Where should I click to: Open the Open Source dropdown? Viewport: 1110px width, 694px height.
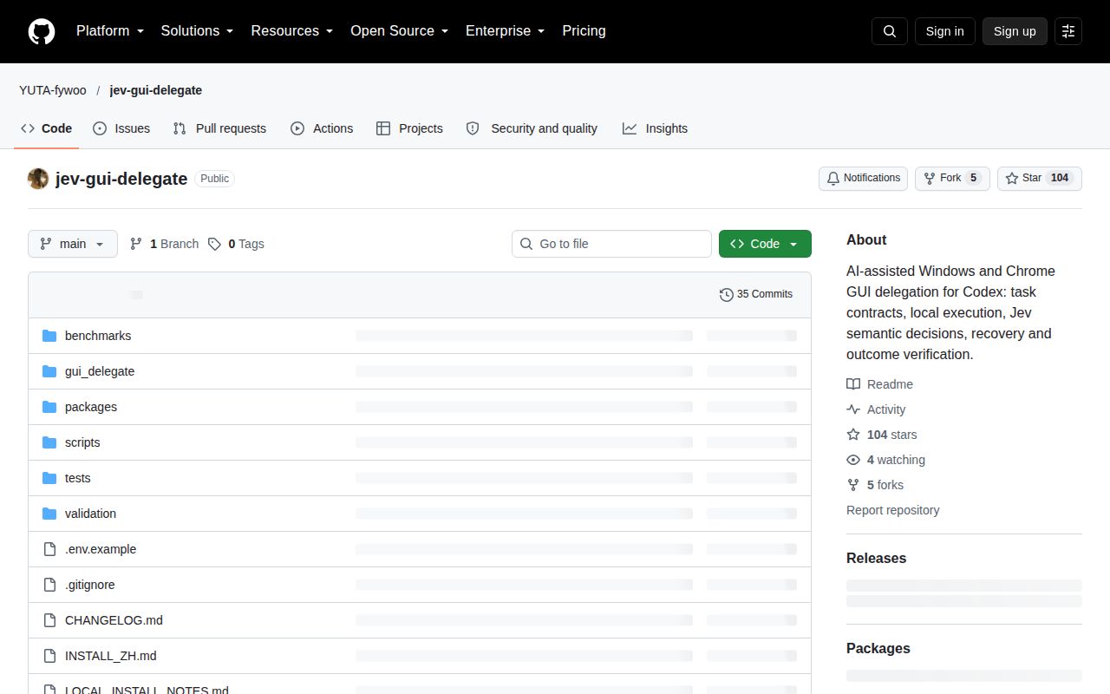tap(400, 31)
